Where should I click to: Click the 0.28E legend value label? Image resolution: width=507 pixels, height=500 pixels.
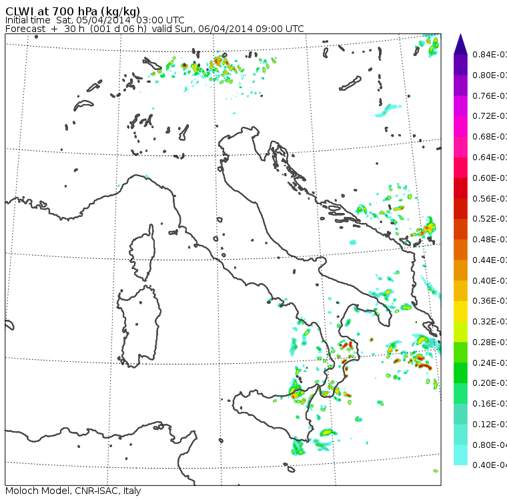490,342
